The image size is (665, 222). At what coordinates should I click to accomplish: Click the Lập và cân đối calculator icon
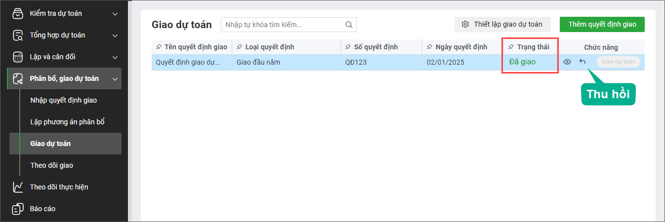(x=18, y=57)
